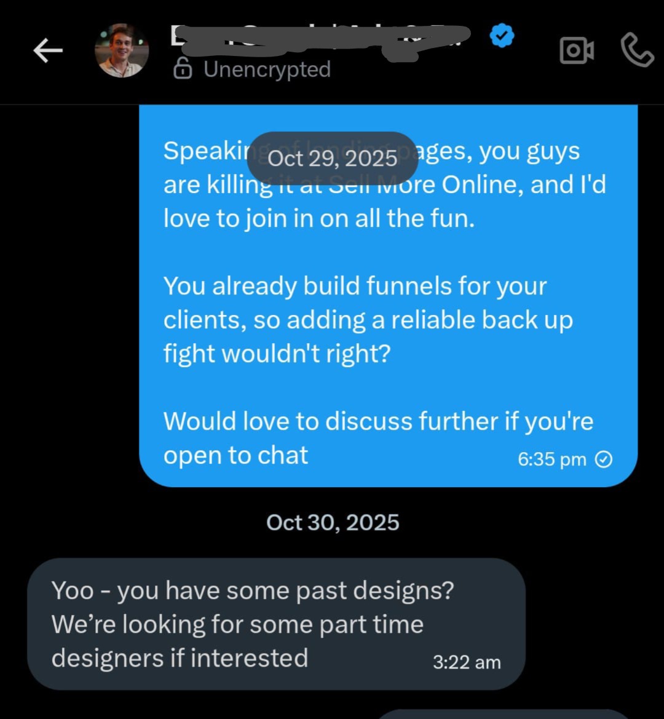This screenshot has width=664, height=719.
Task: Click the unencrypted padlock icon
Action: (183, 70)
